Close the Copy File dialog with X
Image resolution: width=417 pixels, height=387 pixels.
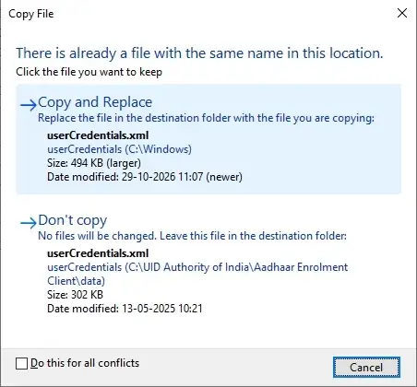point(402,13)
